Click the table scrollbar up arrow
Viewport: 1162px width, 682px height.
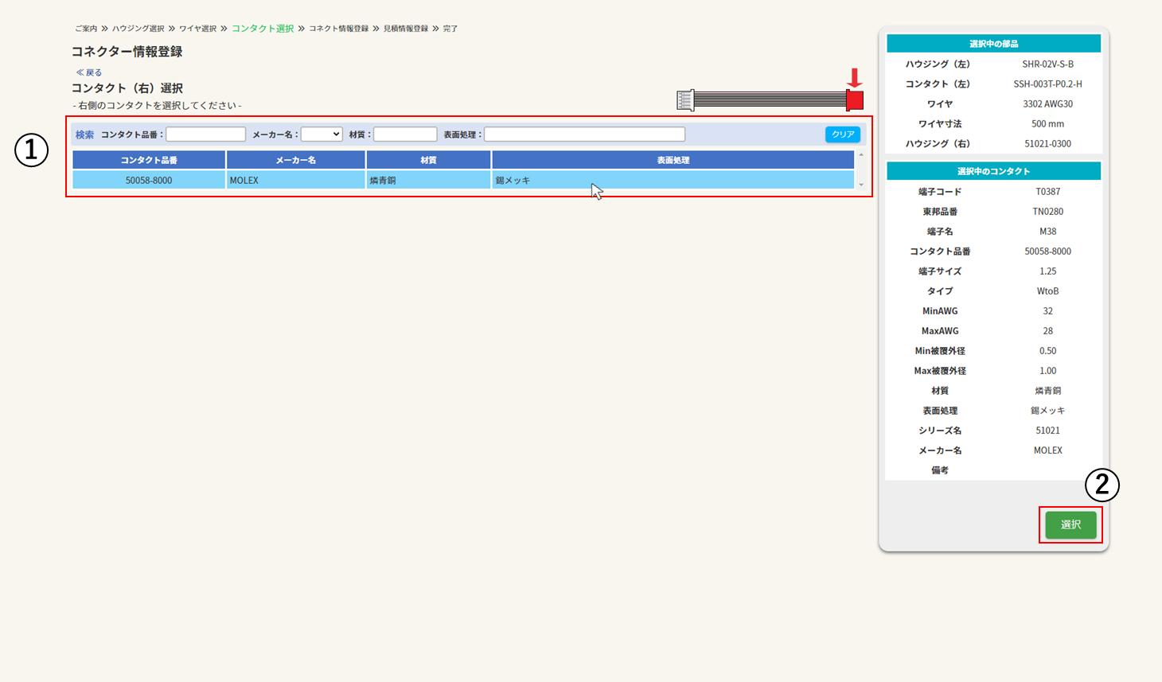click(x=861, y=155)
